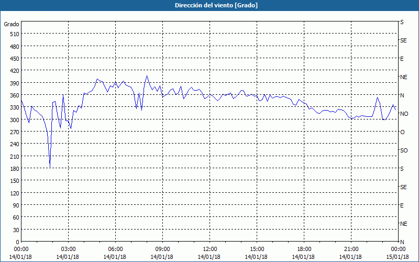Image resolution: width=419 pixels, height=262 pixels.
Task: Pick the 18:00 time axis label
Action: coord(304,249)
